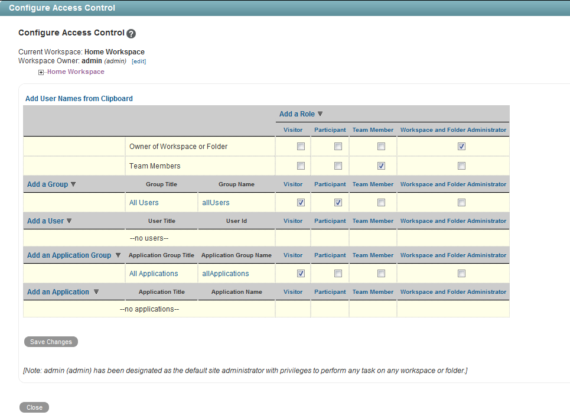Open Add User Names from Clipboard

[x=79, y=98]
